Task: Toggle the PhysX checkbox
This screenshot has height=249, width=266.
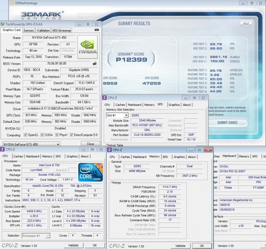Action: [x=57, y=135]
